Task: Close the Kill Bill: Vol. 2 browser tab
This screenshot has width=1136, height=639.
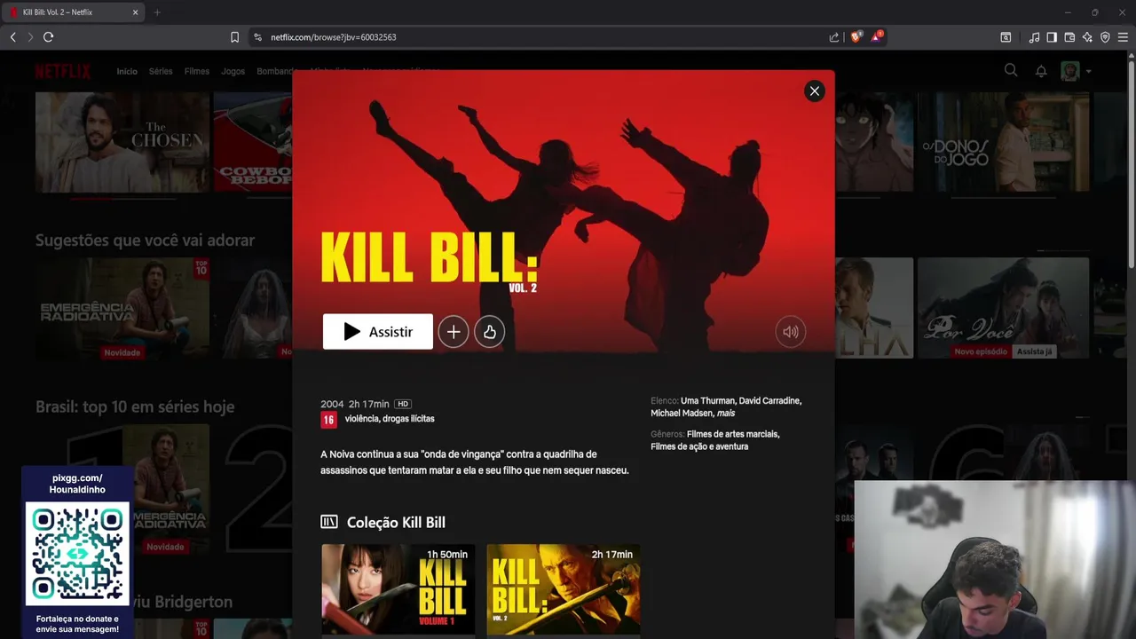Action: coord(135,12)
